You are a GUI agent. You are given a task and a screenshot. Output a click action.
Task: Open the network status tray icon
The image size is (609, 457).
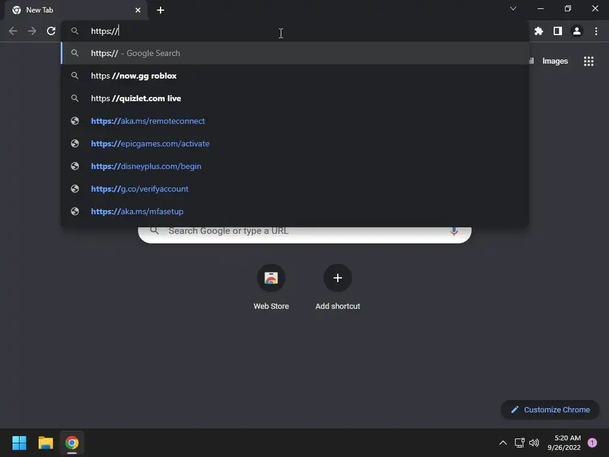click(x=519, y=443)
